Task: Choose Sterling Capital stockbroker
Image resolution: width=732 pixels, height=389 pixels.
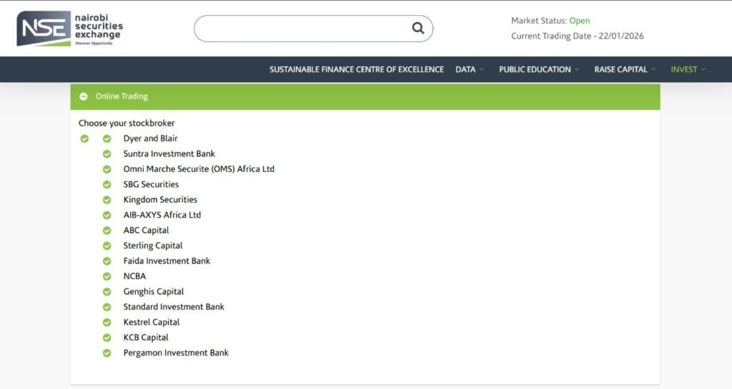Action: click(x=153, y=246)
